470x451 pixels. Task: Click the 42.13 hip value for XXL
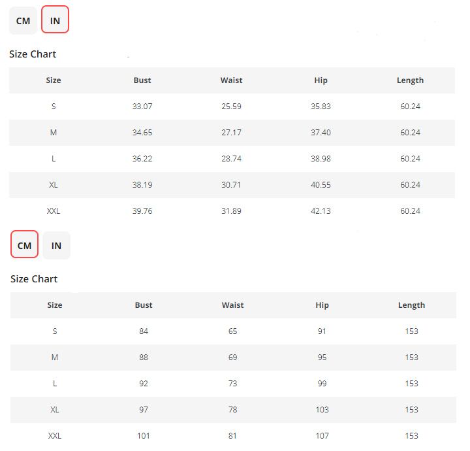click(x=321, y=211)
